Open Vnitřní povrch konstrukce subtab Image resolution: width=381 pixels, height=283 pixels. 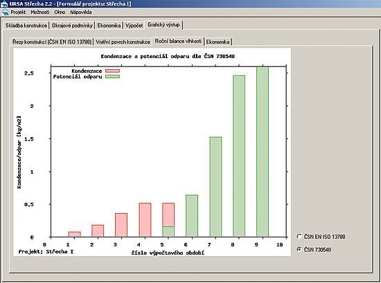[123, 42]
